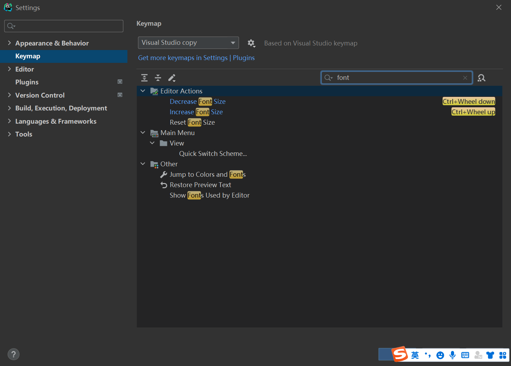The width and height of the screenshot is (511, 366).
Task: Select Keymap in the settings sidebar
Action: coord(64,56)
